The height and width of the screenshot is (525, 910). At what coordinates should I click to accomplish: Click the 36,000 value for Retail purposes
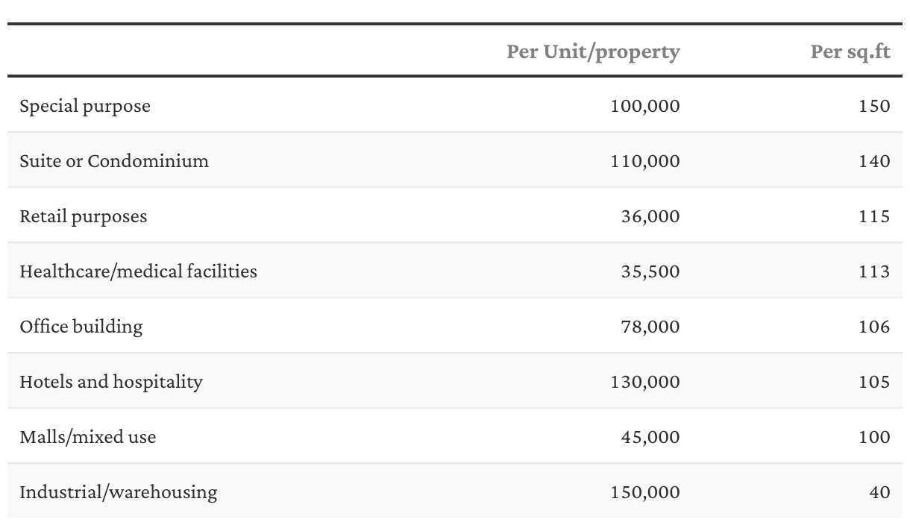click(650, 216)
